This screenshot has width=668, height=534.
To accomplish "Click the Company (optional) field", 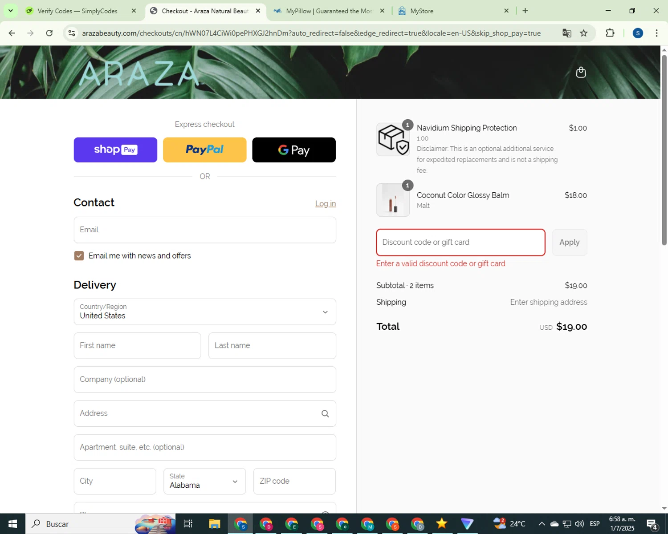I will tap(205, 380).
